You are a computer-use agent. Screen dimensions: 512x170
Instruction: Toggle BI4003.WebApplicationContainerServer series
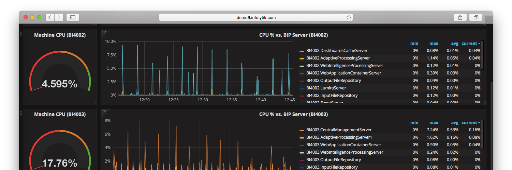[343, 145]
